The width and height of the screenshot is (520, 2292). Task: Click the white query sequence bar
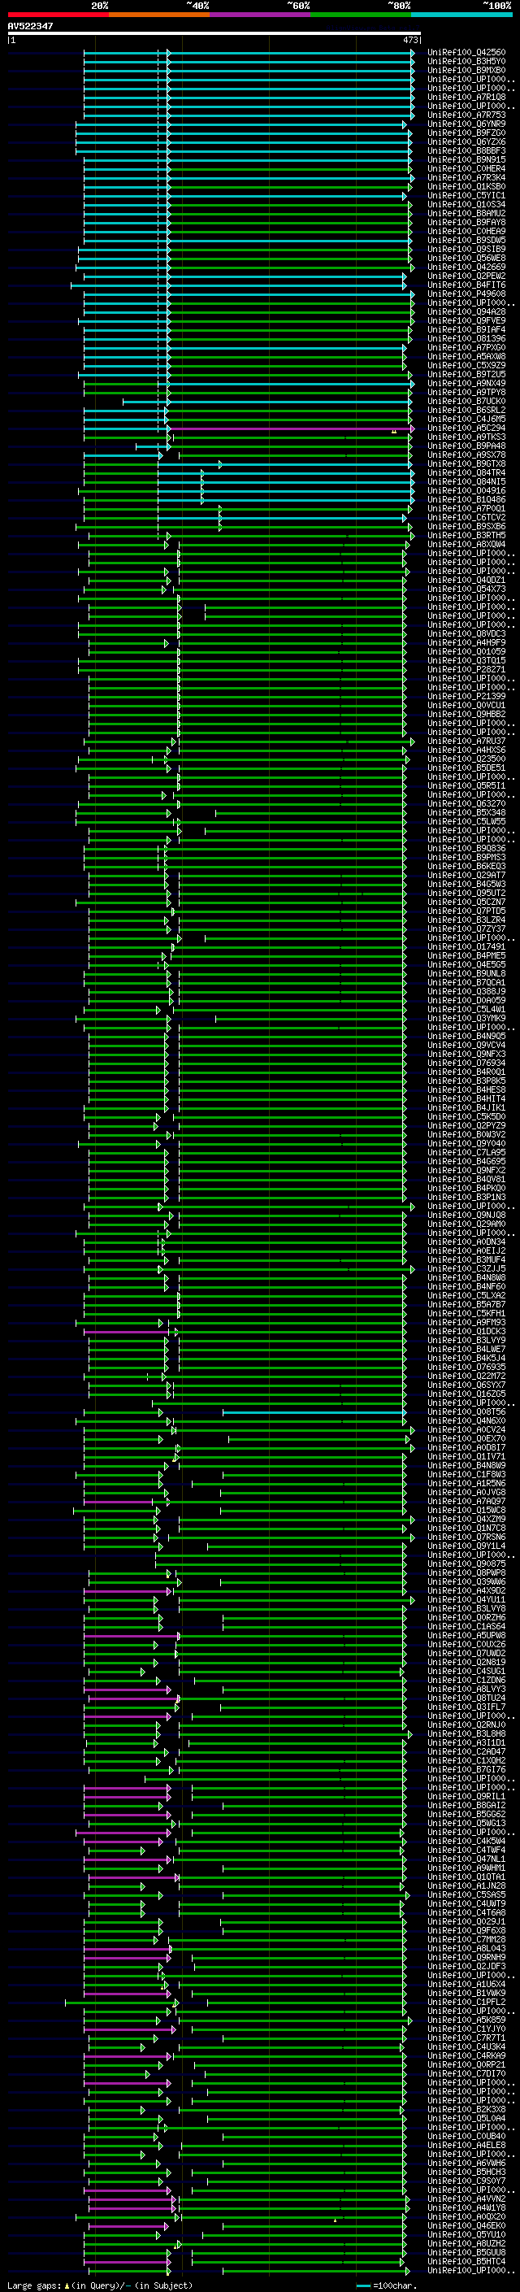[x=214, y=33]
